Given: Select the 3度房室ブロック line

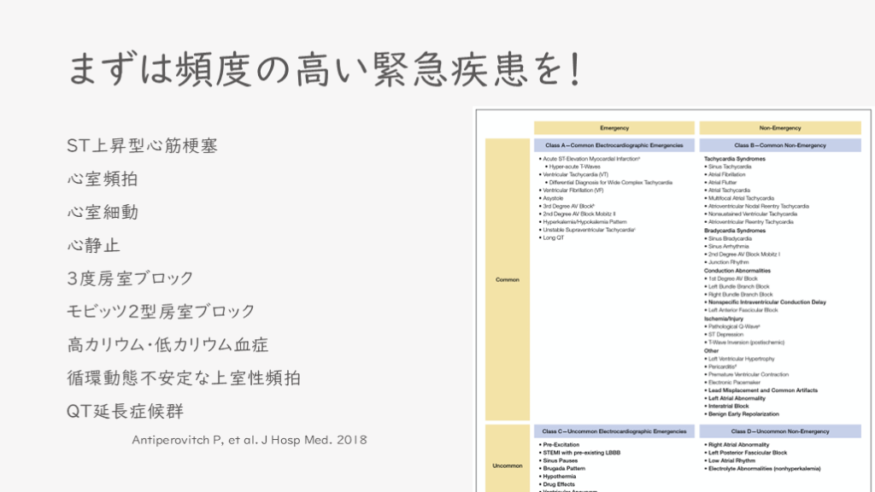Looking at the screenshot, I should pos(130,278).
